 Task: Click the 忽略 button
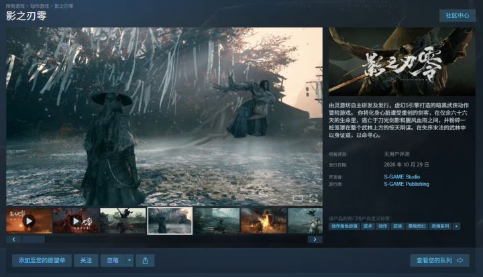[113, 261]
